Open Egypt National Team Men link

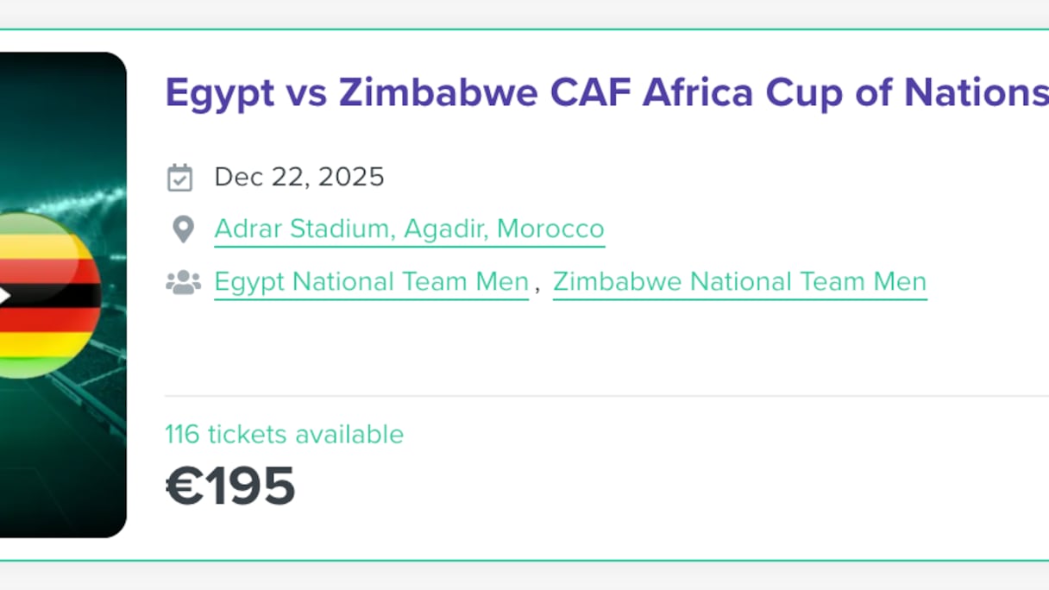point(371,282)
